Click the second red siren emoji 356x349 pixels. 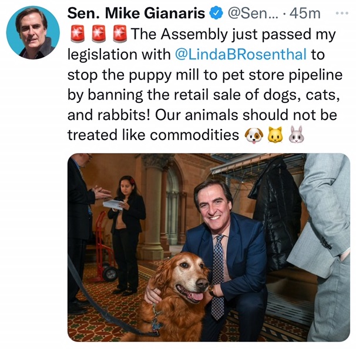99,34
